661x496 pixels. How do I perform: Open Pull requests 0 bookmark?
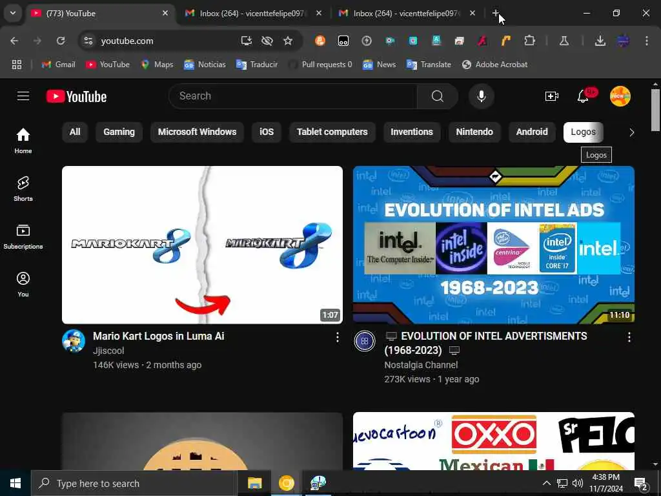pyautogui.click(x=320, y=65)
